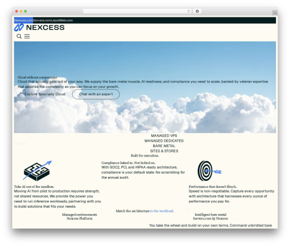290x246 pixels.
Task: Click 'Managed environments' label
Action: point(79,215)
